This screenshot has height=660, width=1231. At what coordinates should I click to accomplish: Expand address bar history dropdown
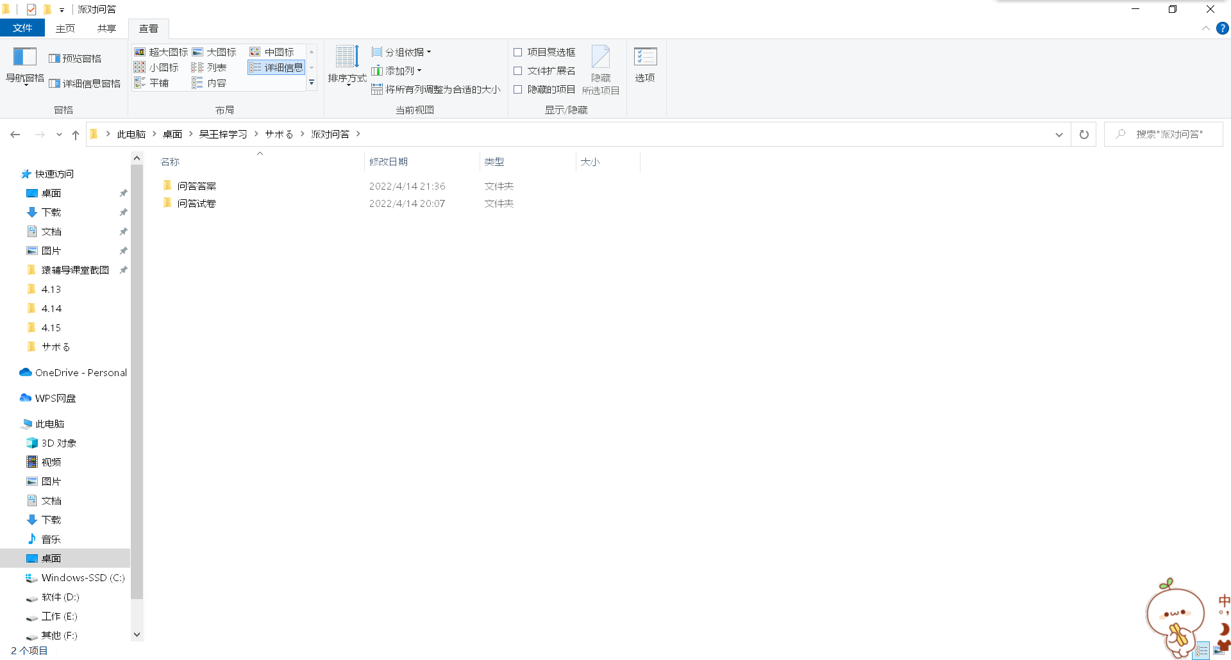1059,135
